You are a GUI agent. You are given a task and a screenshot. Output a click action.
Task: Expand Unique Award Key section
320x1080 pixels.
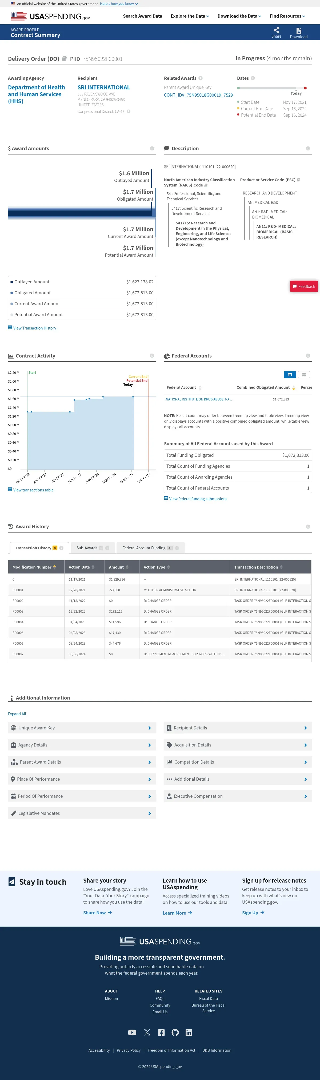[x=82, y=728]
